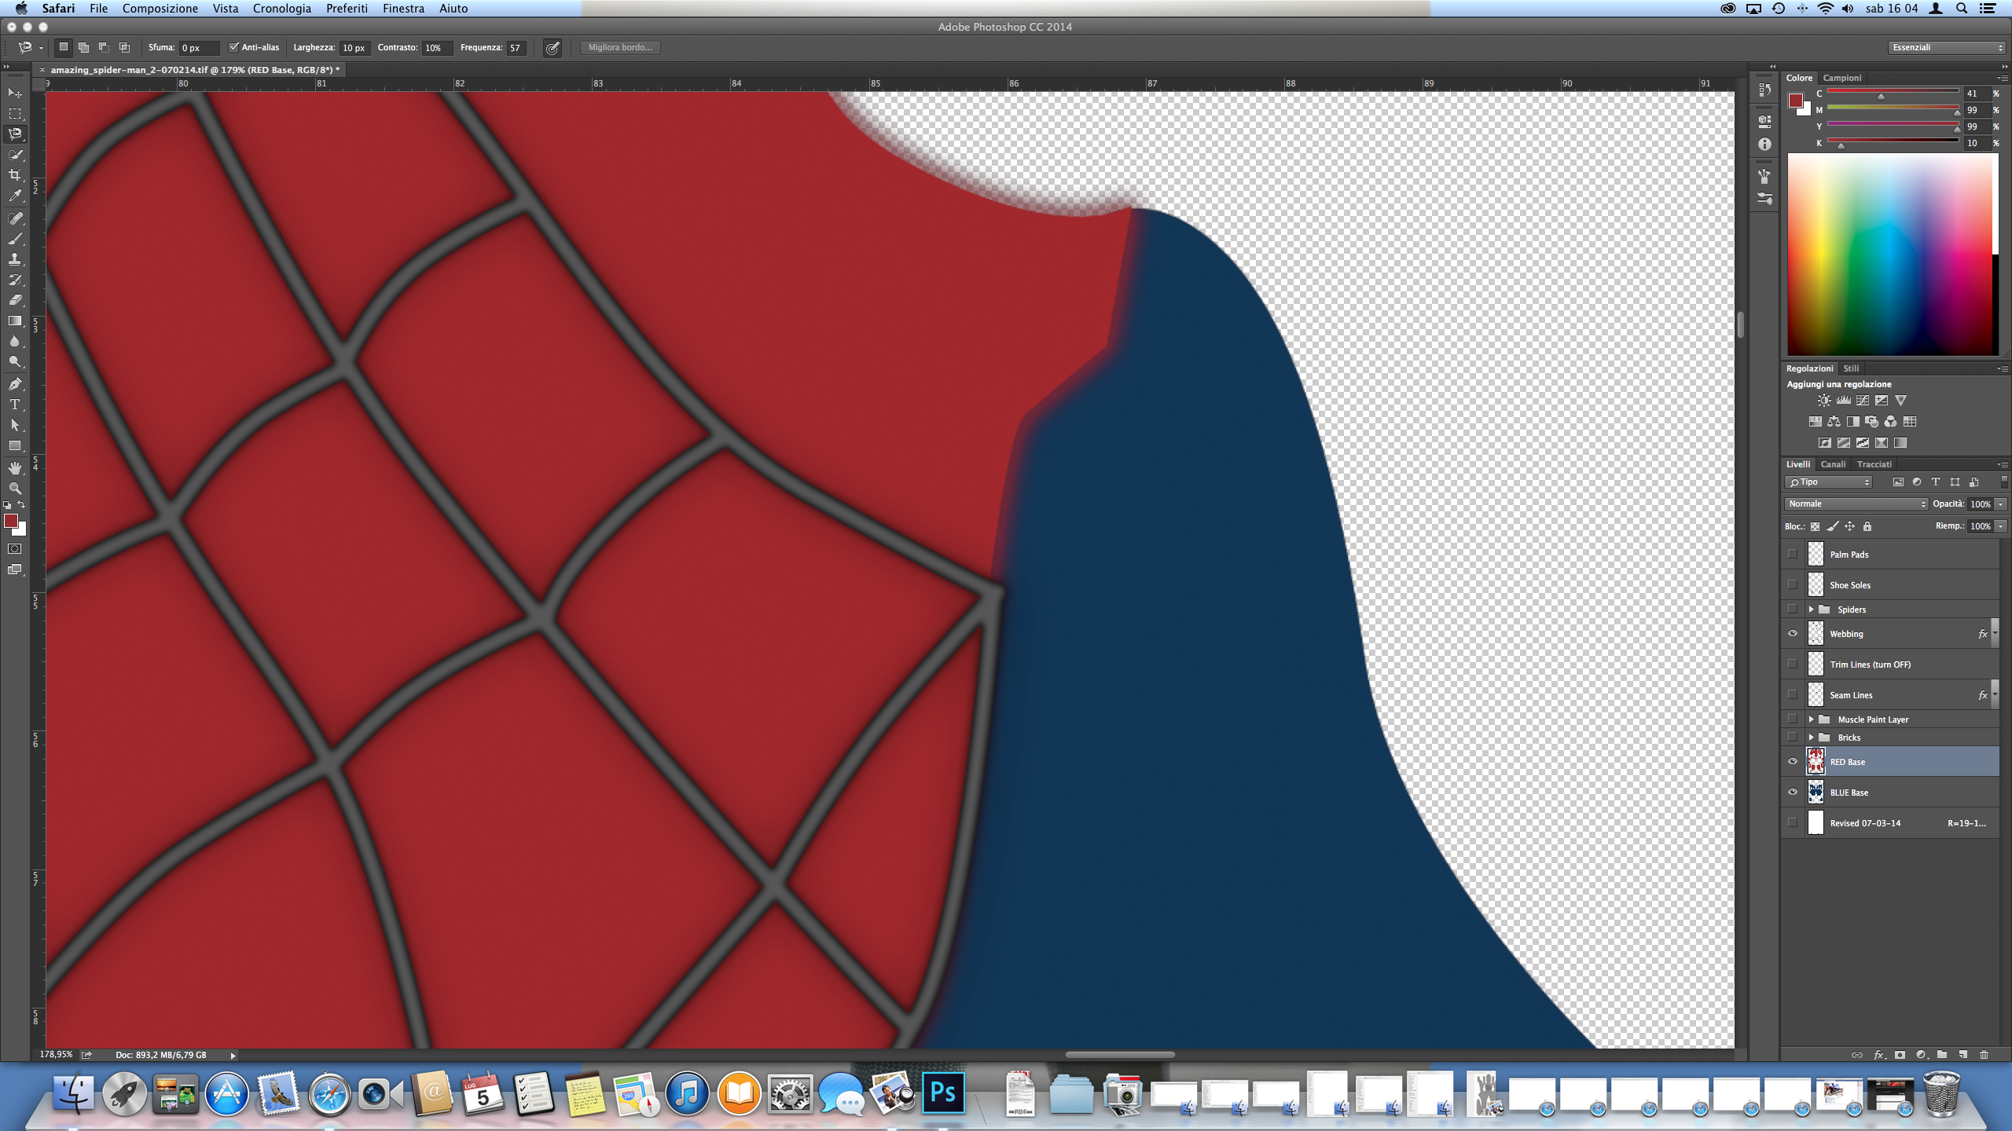
Task: Open the Finestra menu
Action: [403, 9]
